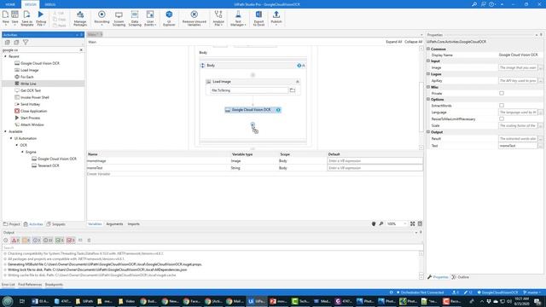The width and height of the screenshot is (546, 307).
Task: Click Collapse All in designer
Action: click(413, 42)
